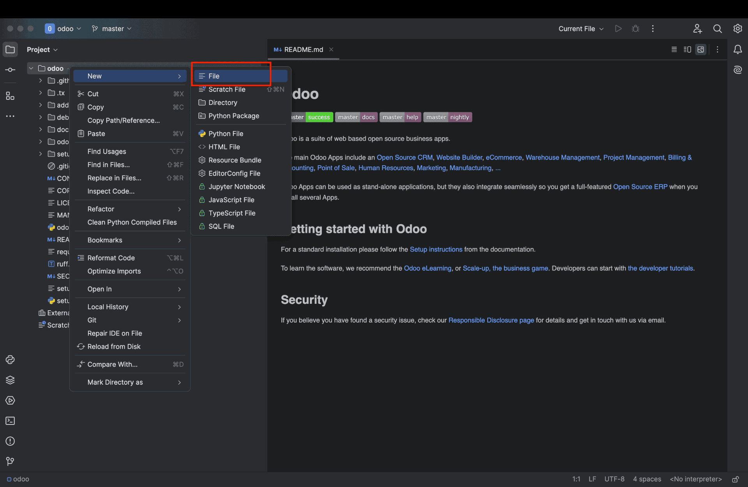Click Responsible Disclosure page link
This screenshot has width=748, height=487.
[x=491, y=321]
